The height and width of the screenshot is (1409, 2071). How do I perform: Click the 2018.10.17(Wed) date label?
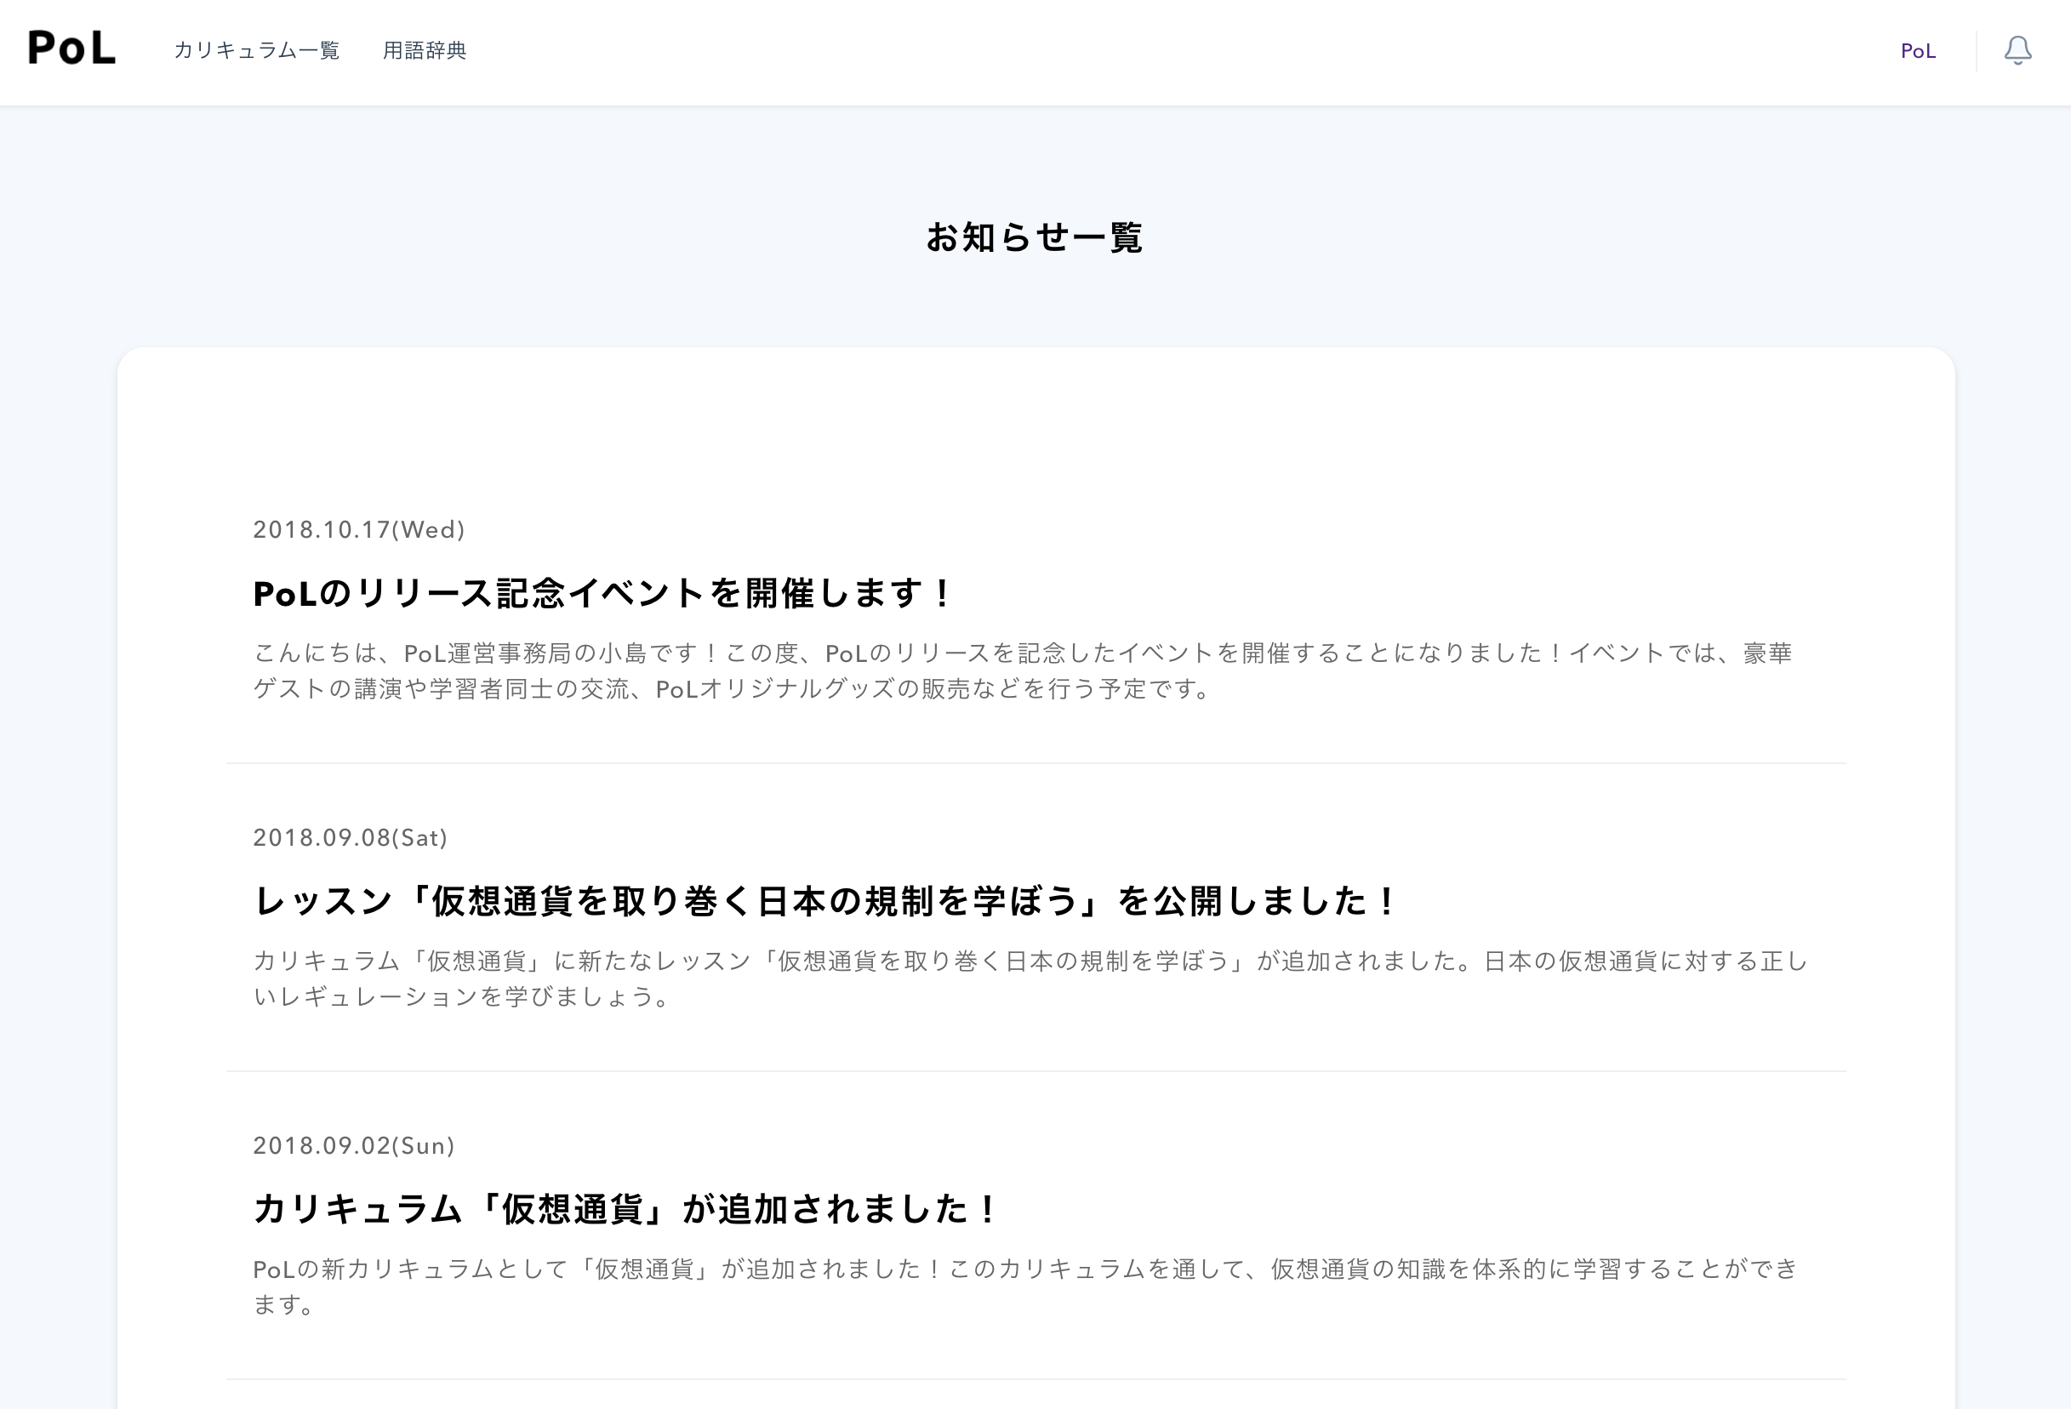tap(358, 529)
